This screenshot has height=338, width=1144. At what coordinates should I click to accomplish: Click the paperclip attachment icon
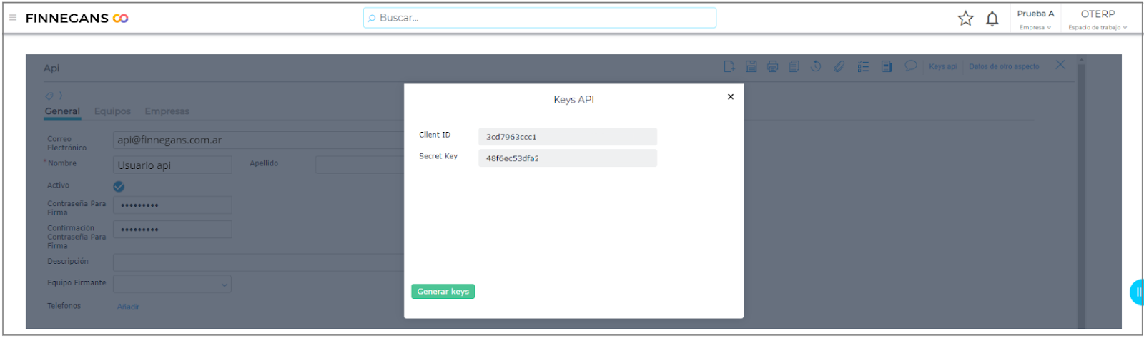(839, 66)
